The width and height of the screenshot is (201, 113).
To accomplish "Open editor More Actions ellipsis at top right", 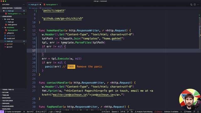I will click(198, 4).
